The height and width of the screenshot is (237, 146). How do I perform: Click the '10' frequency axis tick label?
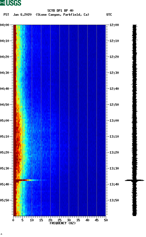point(32,220)
